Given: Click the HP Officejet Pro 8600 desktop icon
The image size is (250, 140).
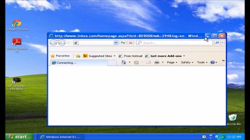Looking at the screenshot, I should tap(16, 84).
